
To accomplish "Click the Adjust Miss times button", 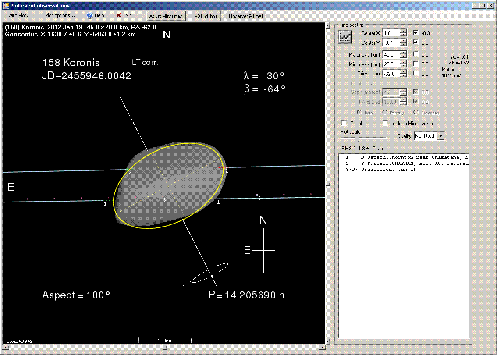I will pyautogui.click(x=166, y=16).
